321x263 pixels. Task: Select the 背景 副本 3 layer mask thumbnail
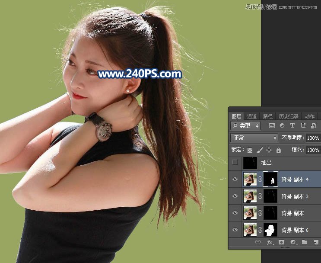pyautogui.click(x=270, y=196)
